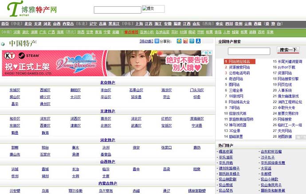Open hot search item 28 地图数据
This screenshot has width=306, height=194.
285,136
